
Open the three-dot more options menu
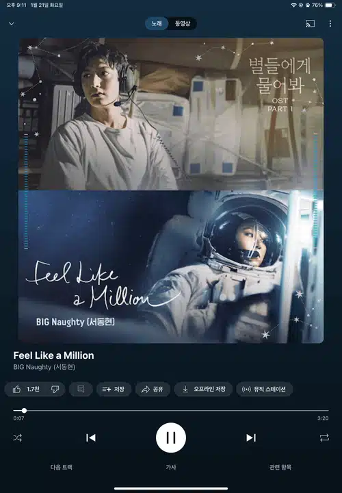click(330, 23)
